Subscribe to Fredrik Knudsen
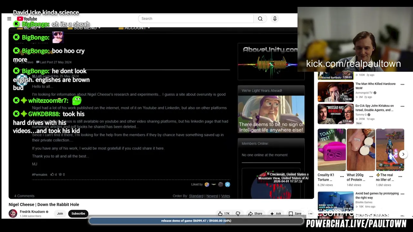The image size is (413, 232). (x=78, y=214)
